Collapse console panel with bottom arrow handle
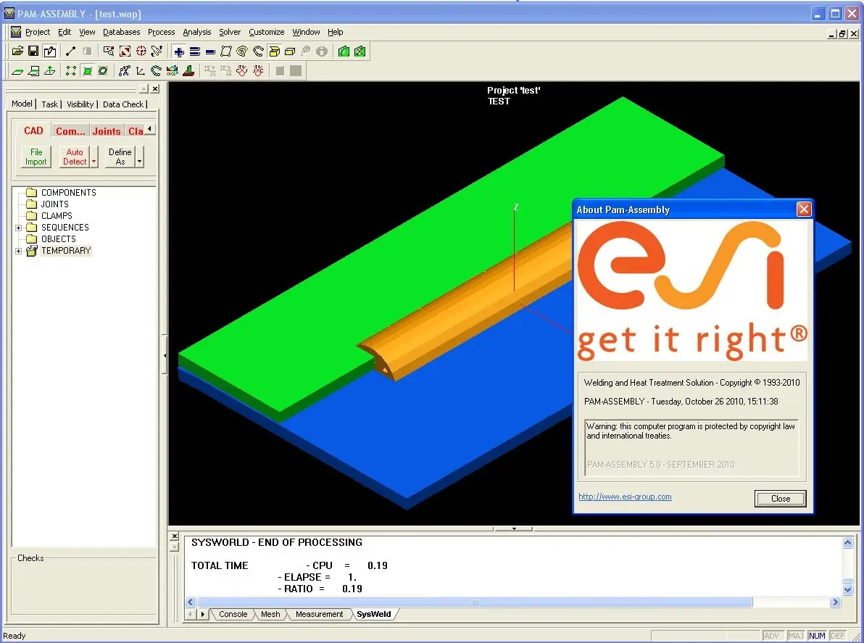 click(514, 529)
